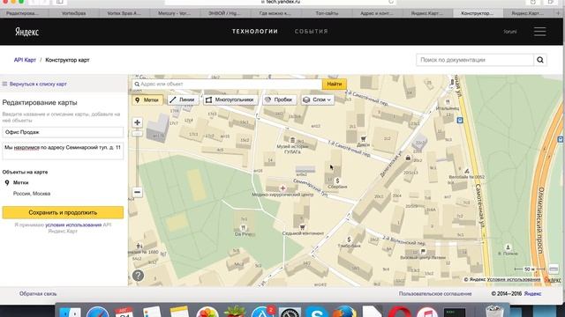Click the user account name in header
Viewport: 565px width, 317px height.
coord(510,32)
